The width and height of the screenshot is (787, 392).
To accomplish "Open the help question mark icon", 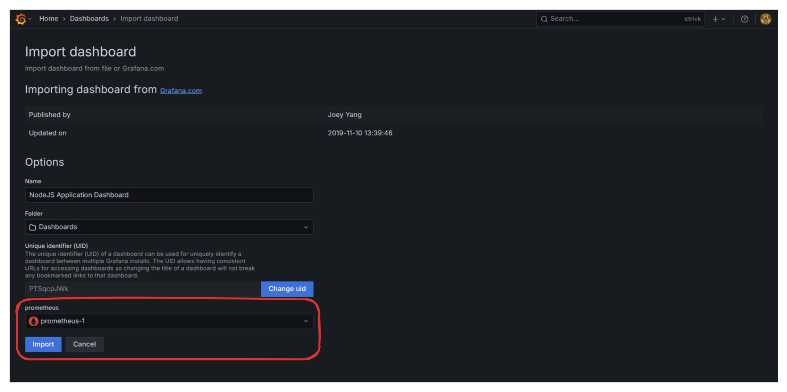I will click(x=744, y=19).
